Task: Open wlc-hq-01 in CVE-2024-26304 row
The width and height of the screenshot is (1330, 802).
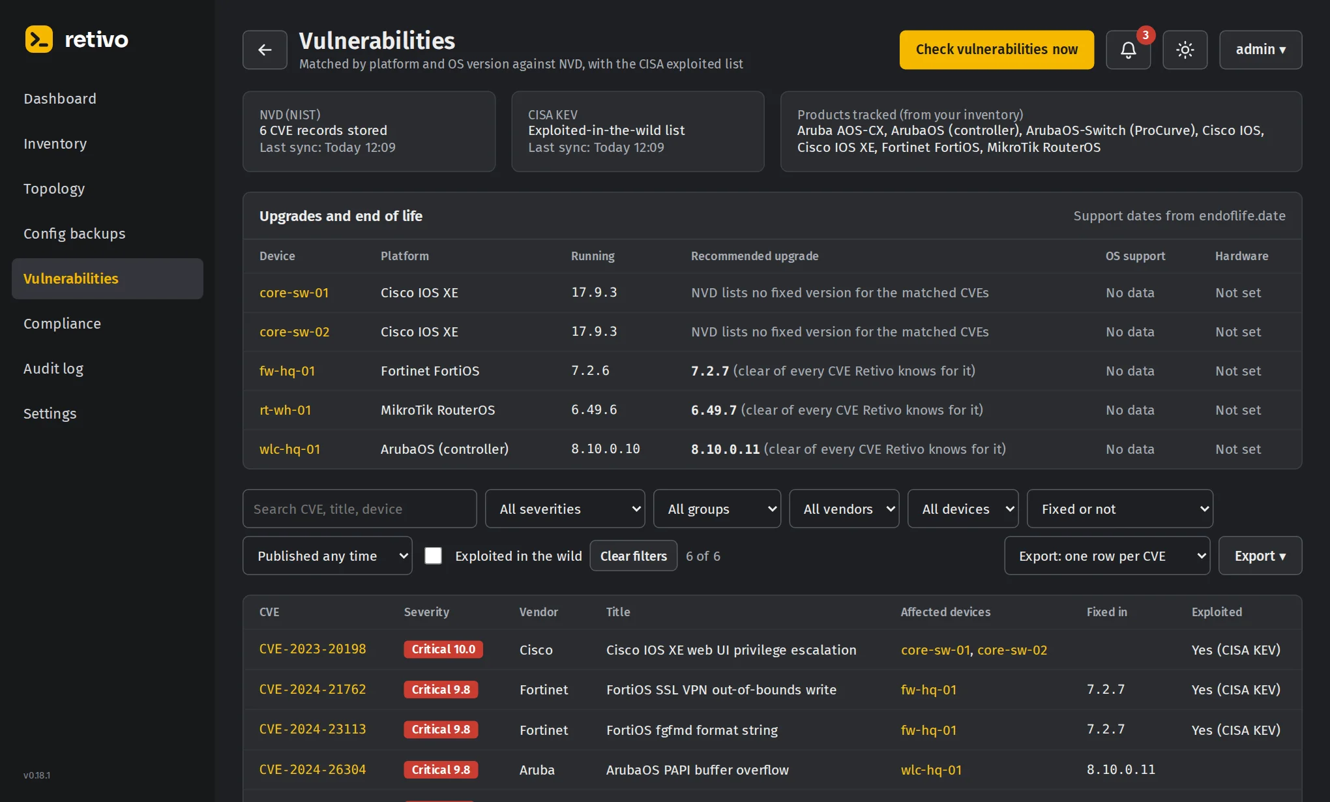Action: [x=931, y=770]
